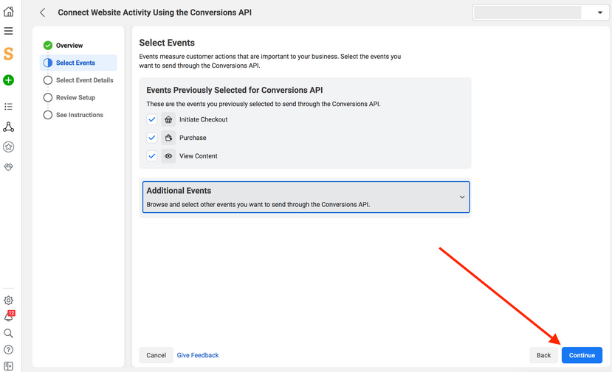The width and height of the screenshot is (612, 372).
Task: Click the Back button
Action: (x=543, y=355)
